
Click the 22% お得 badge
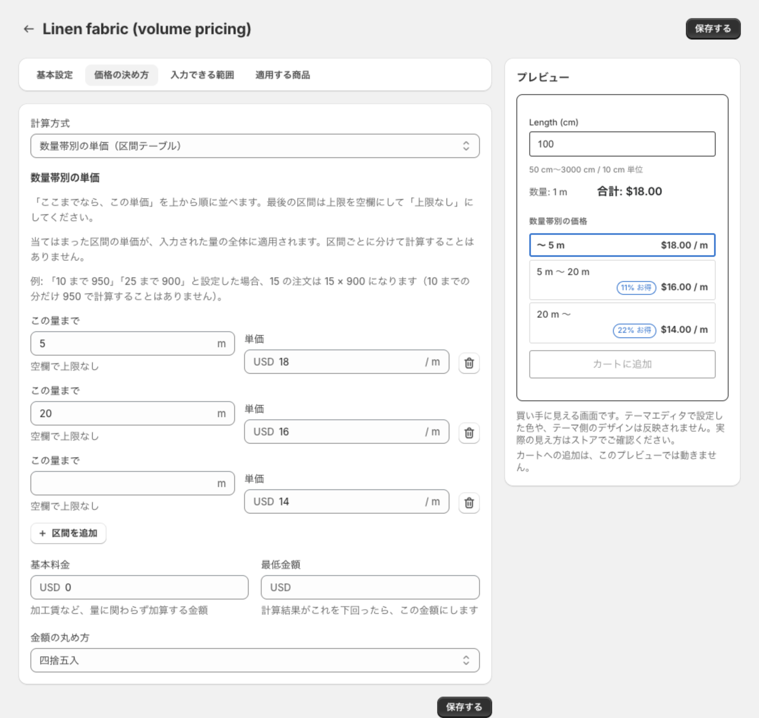(x=634, y=330)
